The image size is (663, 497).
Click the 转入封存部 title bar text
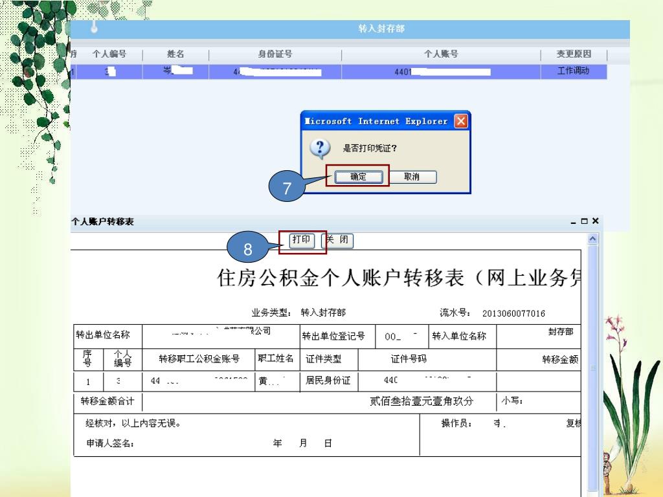coord(382,28)
